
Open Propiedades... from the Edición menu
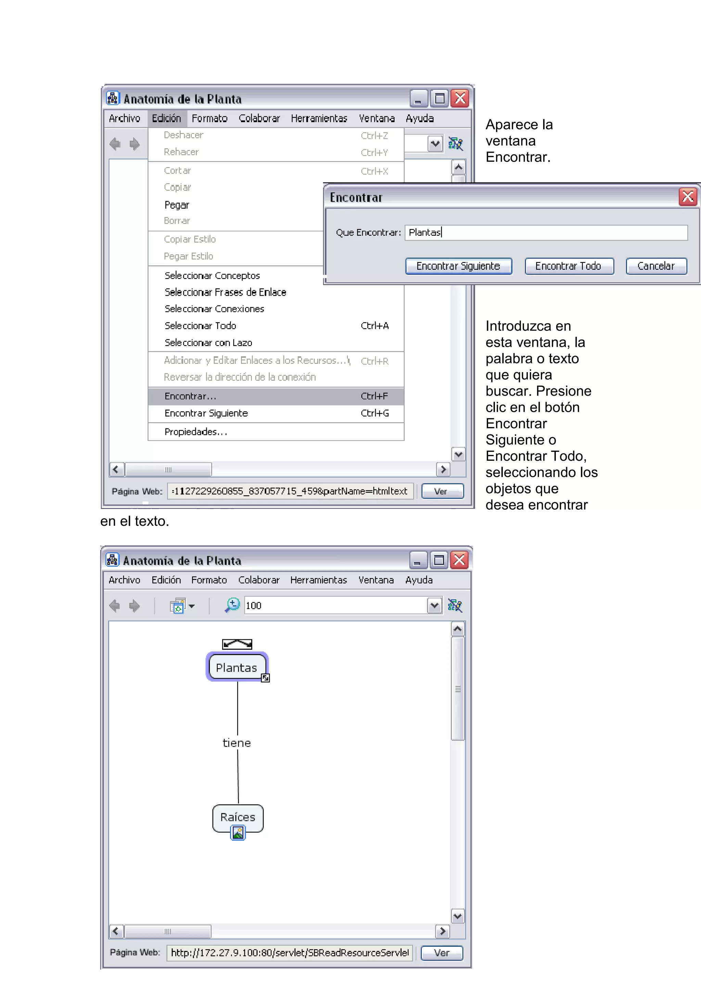click(196, 432)
